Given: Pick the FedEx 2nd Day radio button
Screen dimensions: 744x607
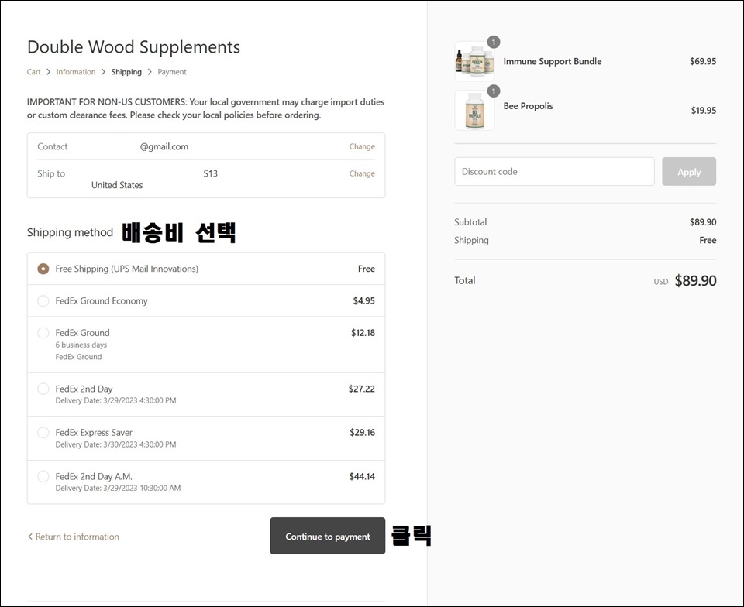Looking at the screenshot, I should coord(43,389).
